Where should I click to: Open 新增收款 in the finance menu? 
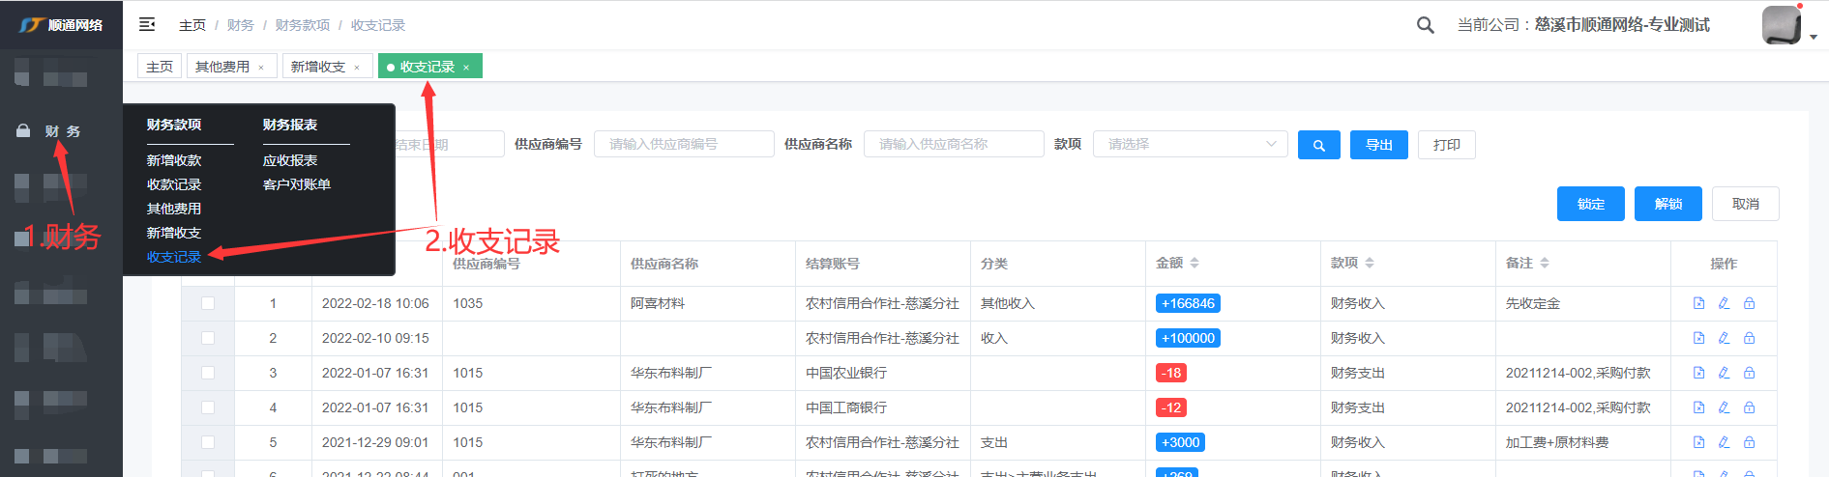pos(174,160)
